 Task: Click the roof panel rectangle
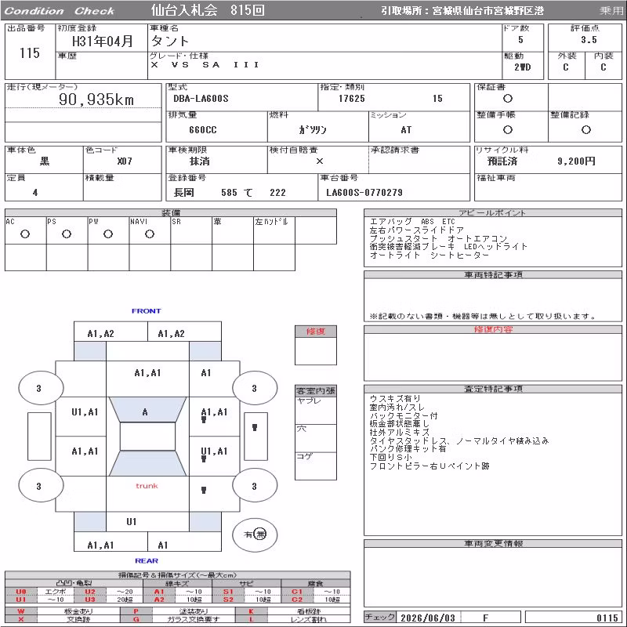[147, 437]
